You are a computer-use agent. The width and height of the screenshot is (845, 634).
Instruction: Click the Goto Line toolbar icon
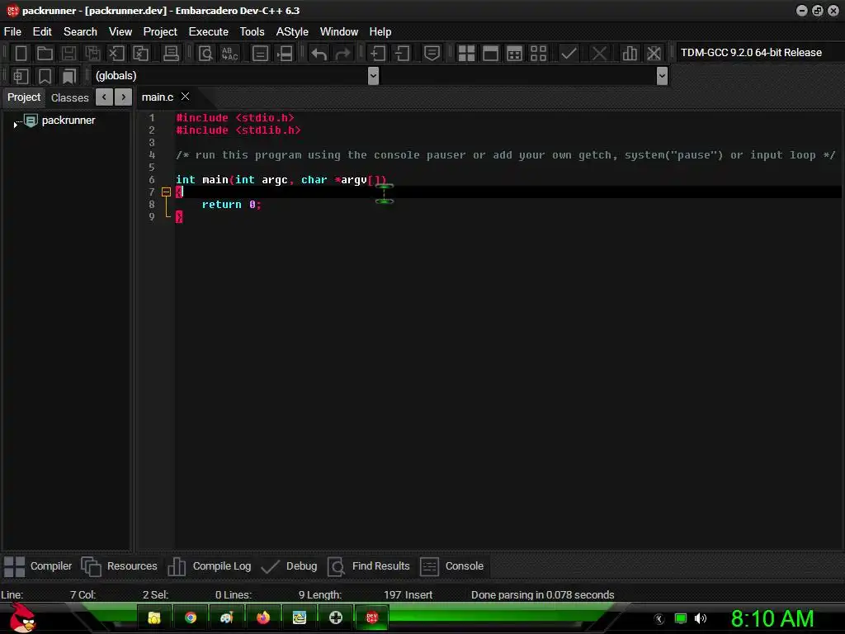260,53
